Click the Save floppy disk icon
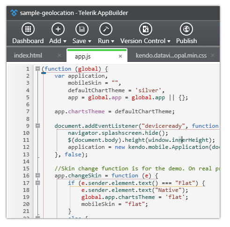Image resolution: width=230 pixels, height=227 pixels. tap(82, 29)
